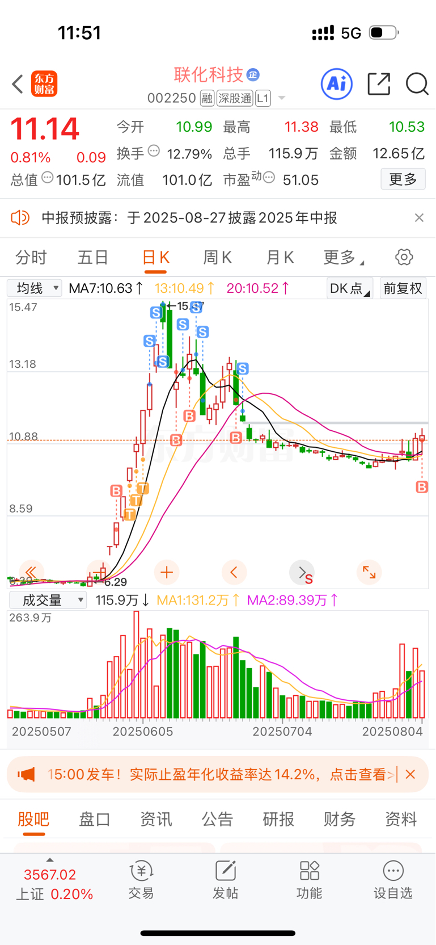Switch to 盘口 tab
The height and width of the screenshot is (945, 436).
[95, 819]
